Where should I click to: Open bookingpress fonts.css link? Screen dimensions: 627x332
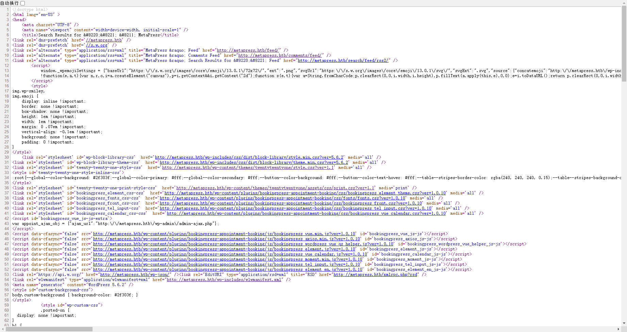tap(282, 198)
